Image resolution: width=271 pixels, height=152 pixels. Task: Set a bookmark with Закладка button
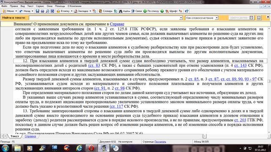pyautogui.click(x=81, y=11)
